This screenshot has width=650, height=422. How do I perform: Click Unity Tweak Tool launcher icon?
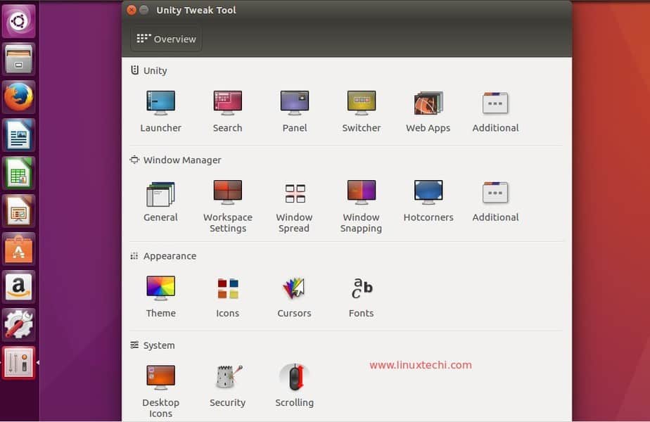point(19,363)
